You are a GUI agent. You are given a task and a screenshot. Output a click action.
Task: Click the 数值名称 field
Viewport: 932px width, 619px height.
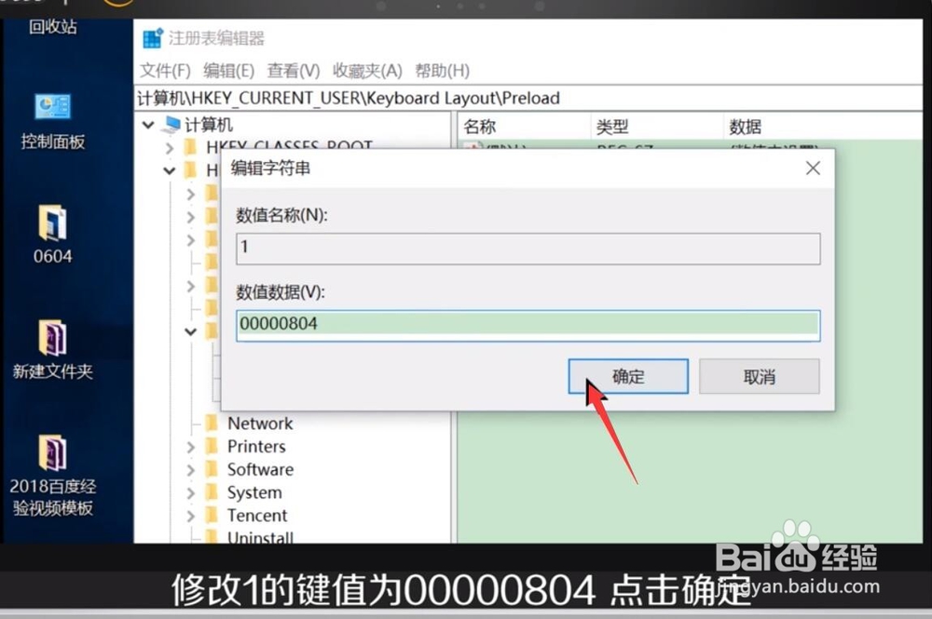(x=528, y=249)
